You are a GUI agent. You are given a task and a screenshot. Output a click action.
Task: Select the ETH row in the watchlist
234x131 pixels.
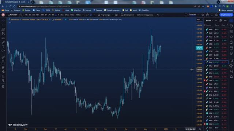pos(216,70)
